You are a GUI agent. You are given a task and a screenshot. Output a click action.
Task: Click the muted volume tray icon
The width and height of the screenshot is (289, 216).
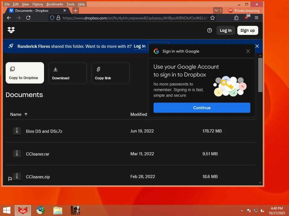click(262, 211)
